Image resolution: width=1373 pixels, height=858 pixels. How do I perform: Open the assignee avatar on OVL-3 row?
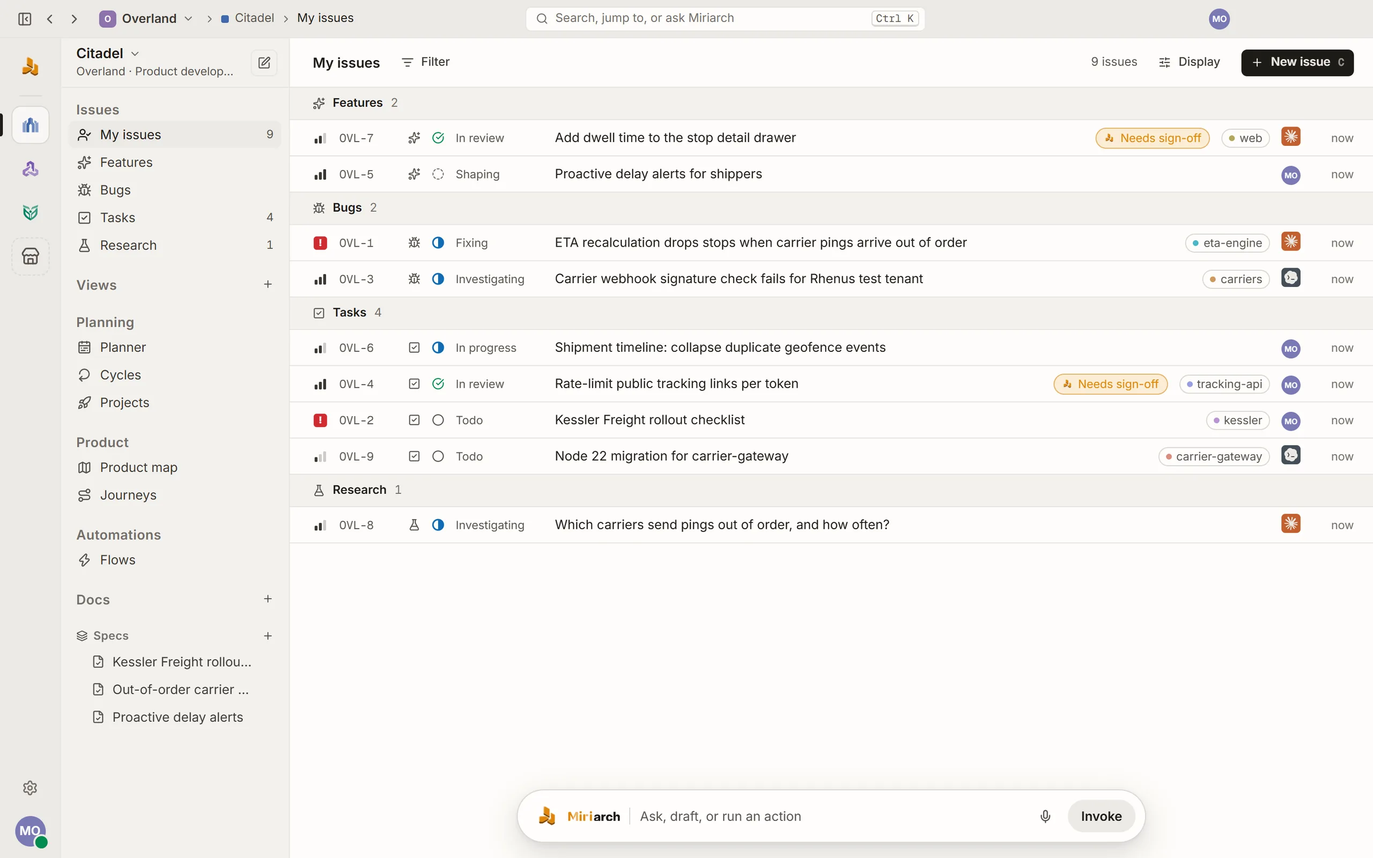pos(1291,278)
